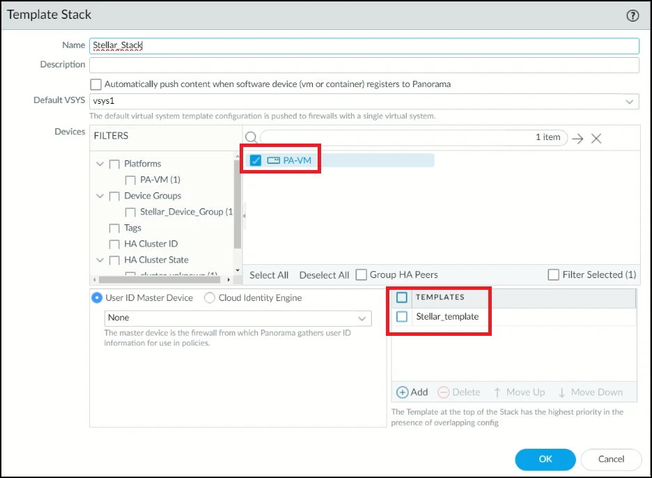Enable Group HA Peers checkbox
Screen dimensions: 652x478
coord(362,275)
